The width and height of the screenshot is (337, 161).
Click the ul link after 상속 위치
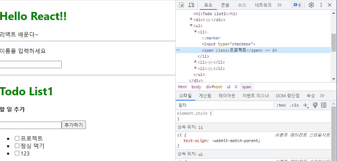(200, 154)
